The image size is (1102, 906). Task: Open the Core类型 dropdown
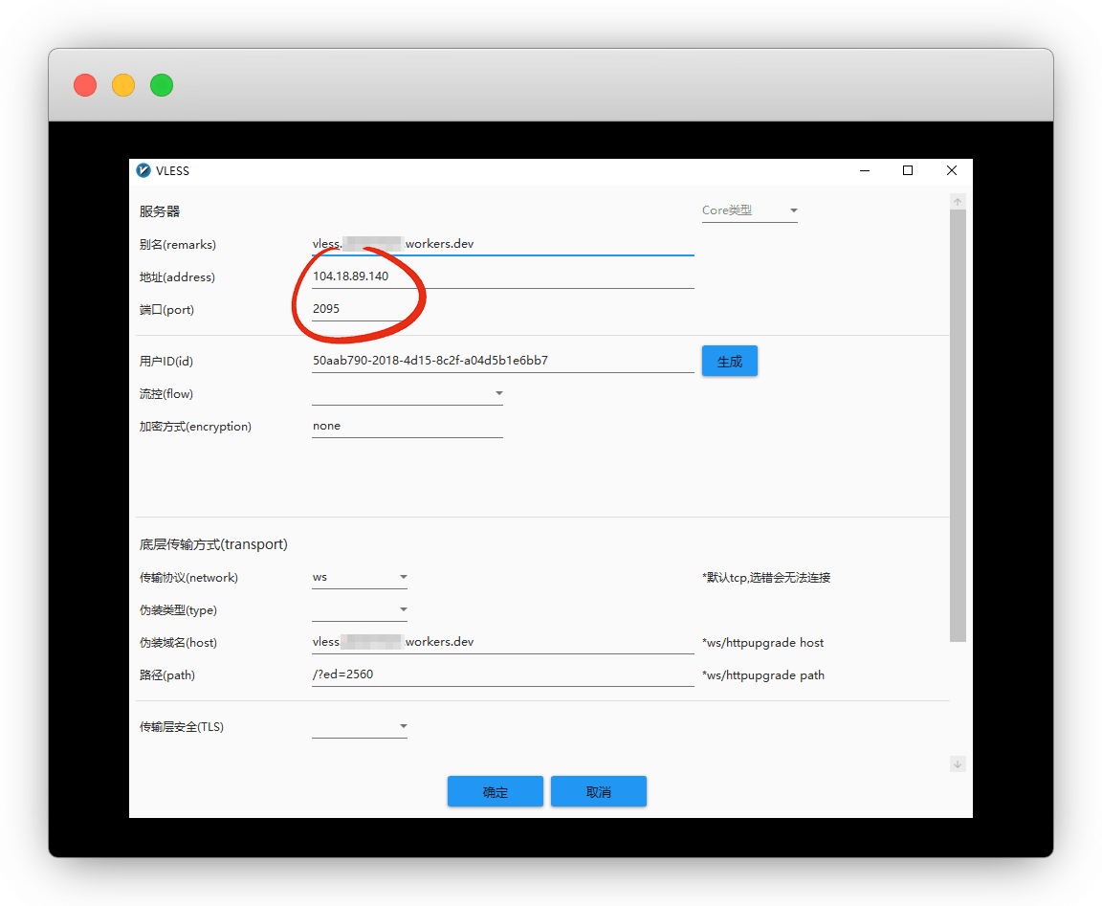[x=749, y=210]
